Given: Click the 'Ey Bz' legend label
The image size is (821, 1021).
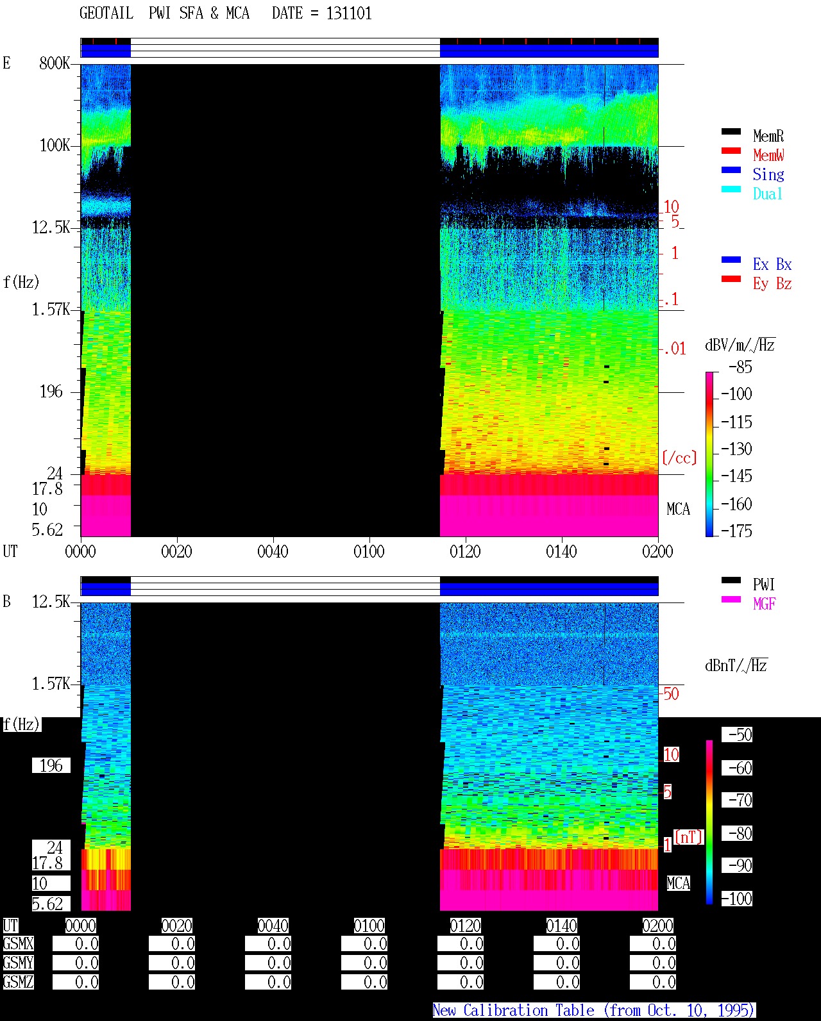Looking at the screenshot, I should coord(772,283).
